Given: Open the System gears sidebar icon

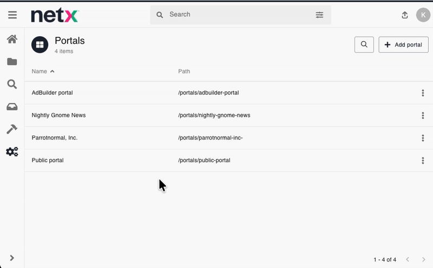Looking at the screenshot, I should tap(12, 152).
